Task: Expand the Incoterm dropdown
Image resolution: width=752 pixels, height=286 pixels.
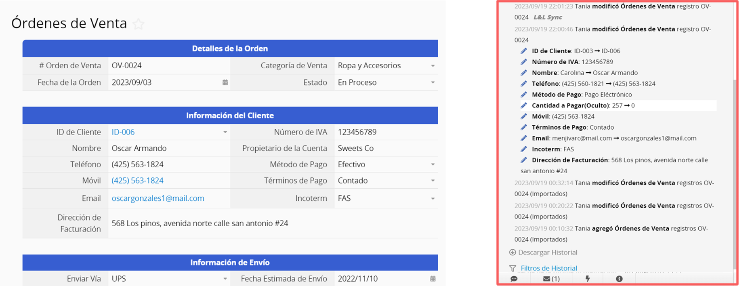Action: [433, 198]
